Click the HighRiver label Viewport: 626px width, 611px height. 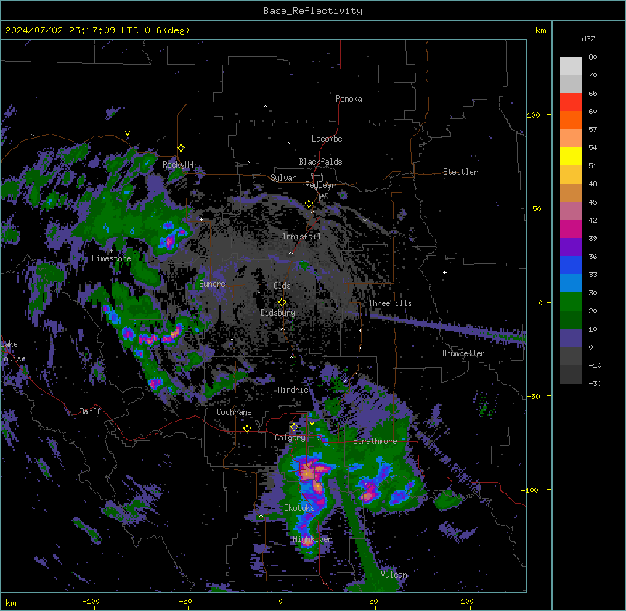point(312,539)
